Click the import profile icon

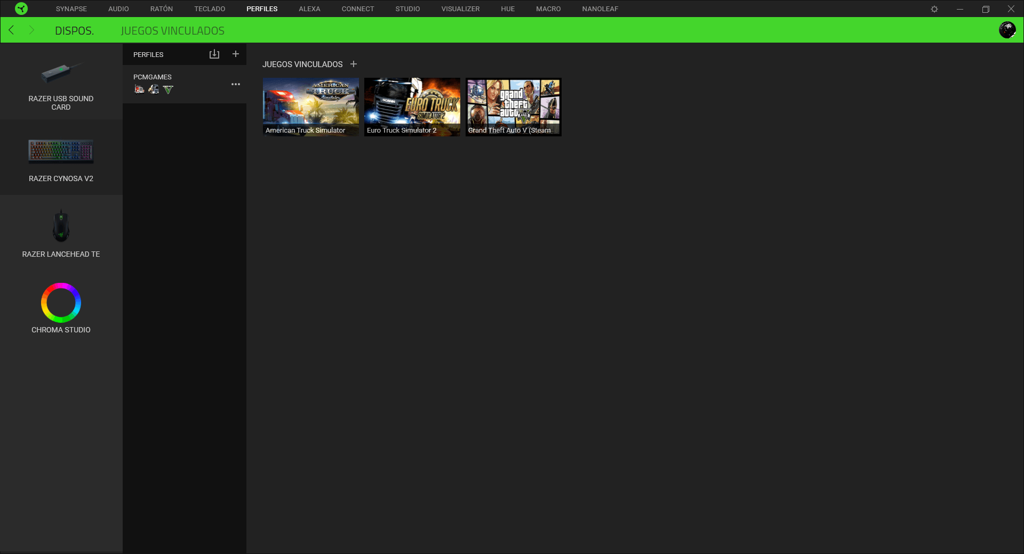(214, 54)
